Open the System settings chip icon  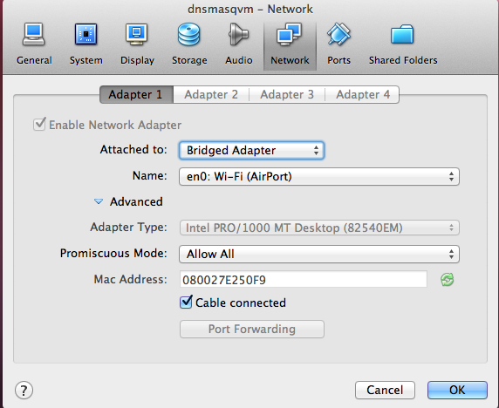point(85,34)
